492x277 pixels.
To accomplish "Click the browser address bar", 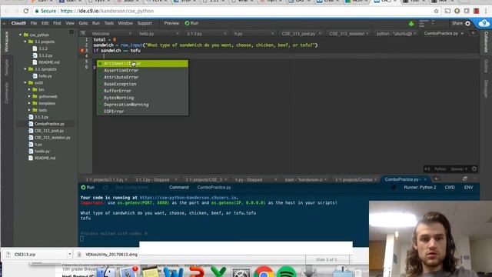I will coord(232,11).
